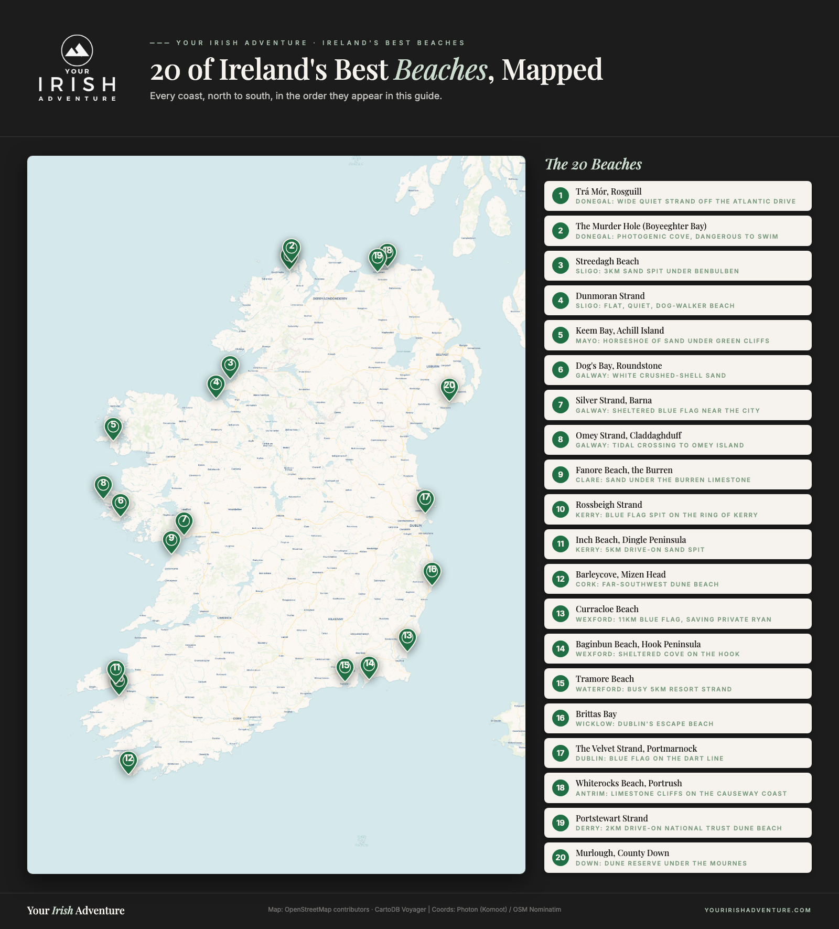Open the Brittas Bay list entry
The width and height of the screenshot is (839, 929).
click(678, 718)
